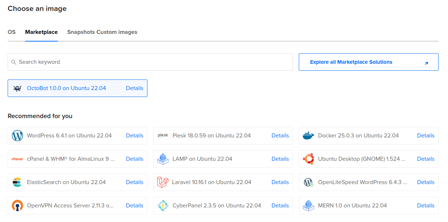Show Details for LAMP on Ubuntu
The image size is (448, 222).
[x=280, y=159]
